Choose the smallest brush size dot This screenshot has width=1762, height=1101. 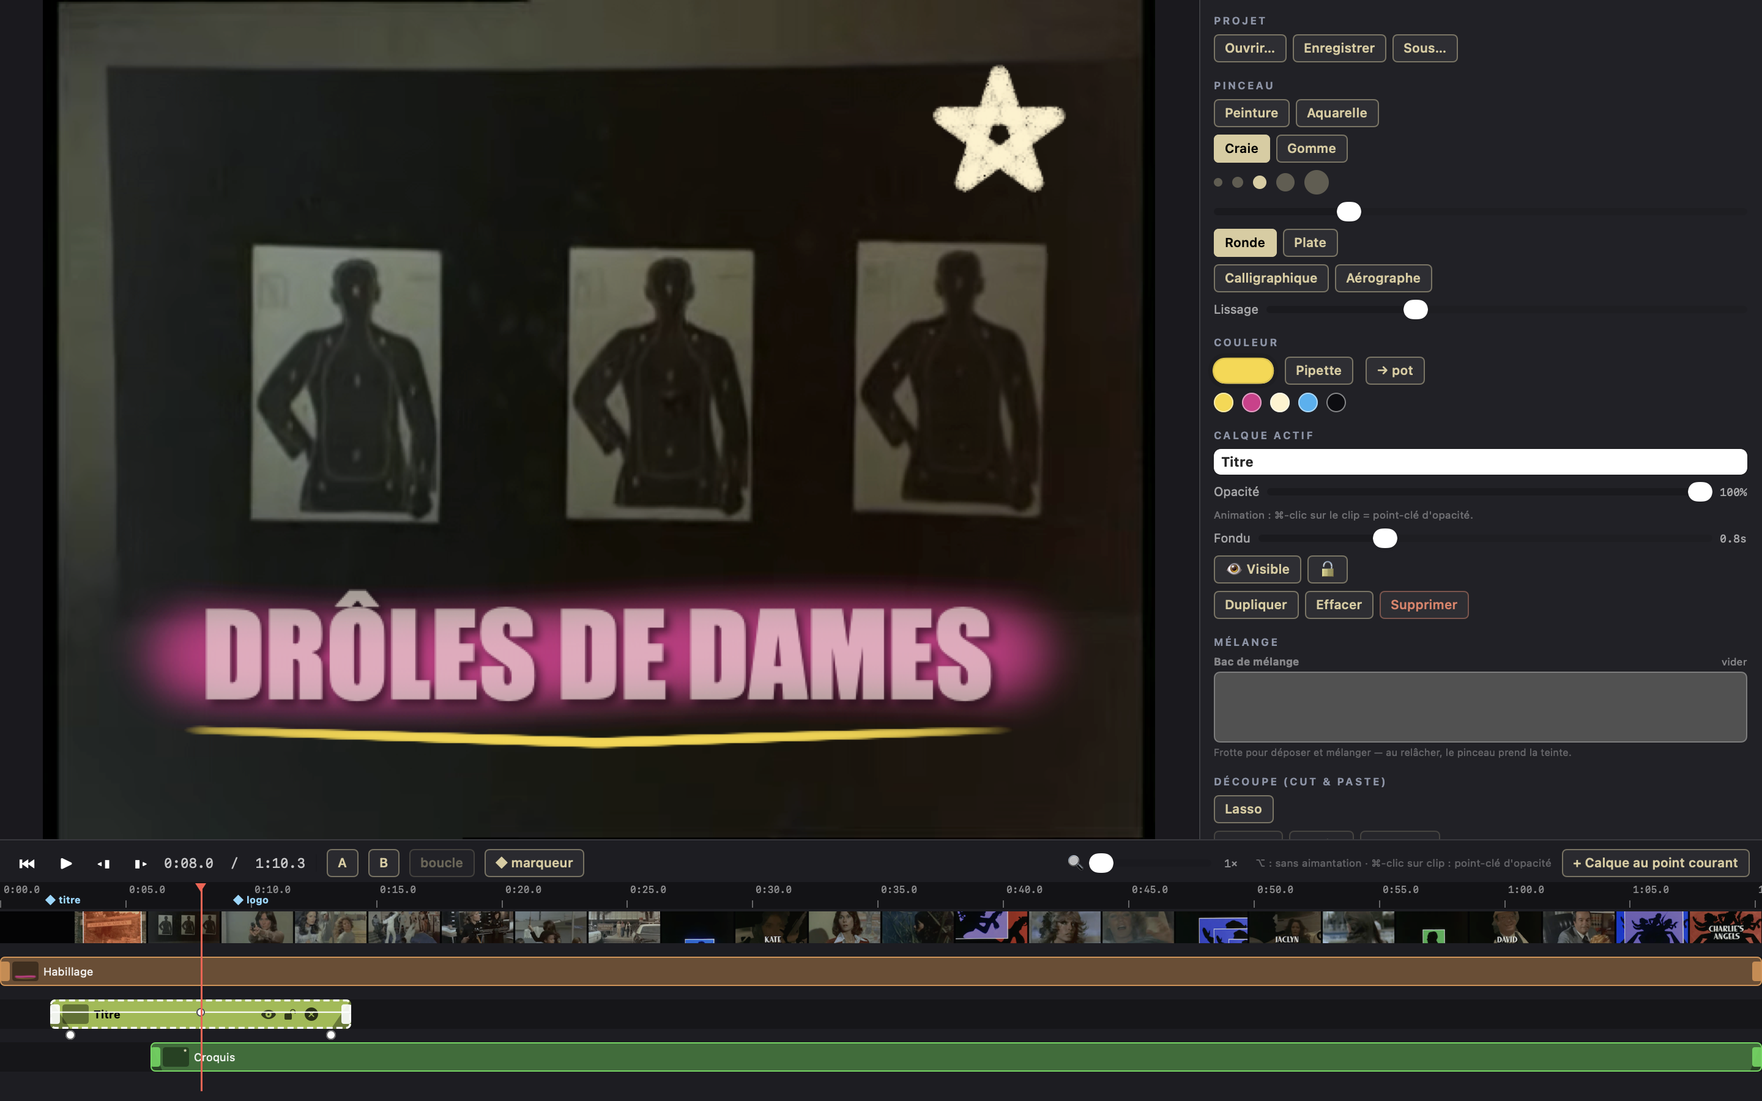(1218, 182)
